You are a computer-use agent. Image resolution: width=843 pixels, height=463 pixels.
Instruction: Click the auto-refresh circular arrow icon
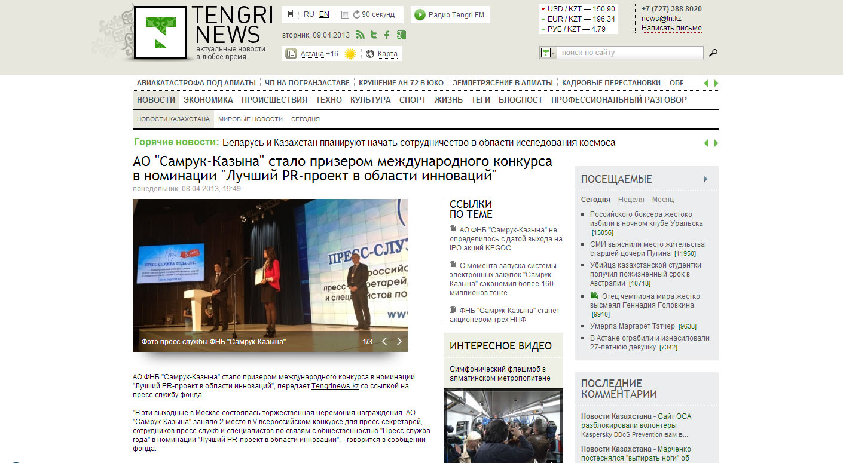pyautogui.click(x=357, y=14)
